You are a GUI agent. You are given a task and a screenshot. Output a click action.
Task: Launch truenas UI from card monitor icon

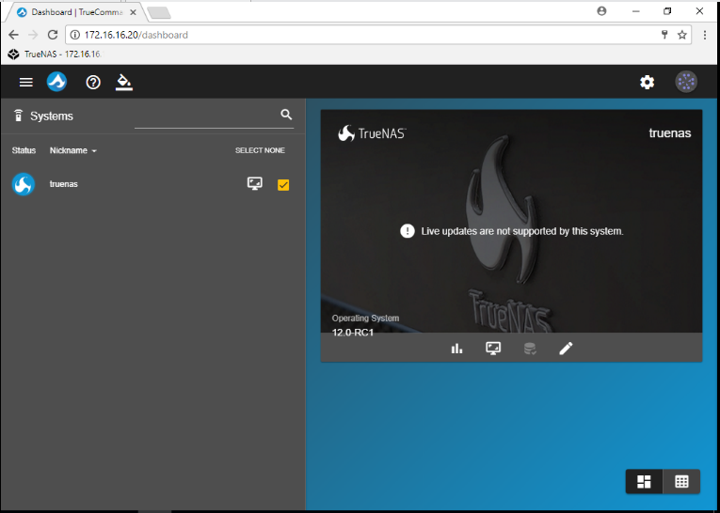[493, 349]
